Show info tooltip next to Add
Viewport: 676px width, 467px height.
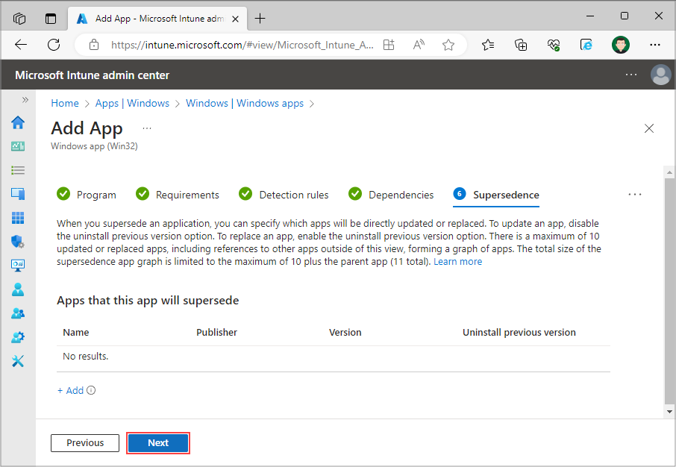tap(91, 390)
